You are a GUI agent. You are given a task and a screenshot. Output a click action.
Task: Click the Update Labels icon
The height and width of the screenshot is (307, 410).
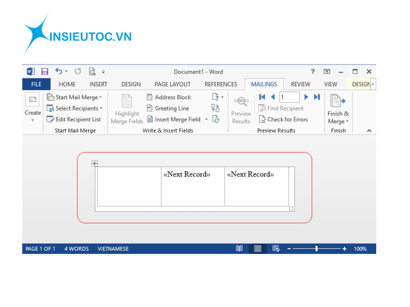[216, 119]
